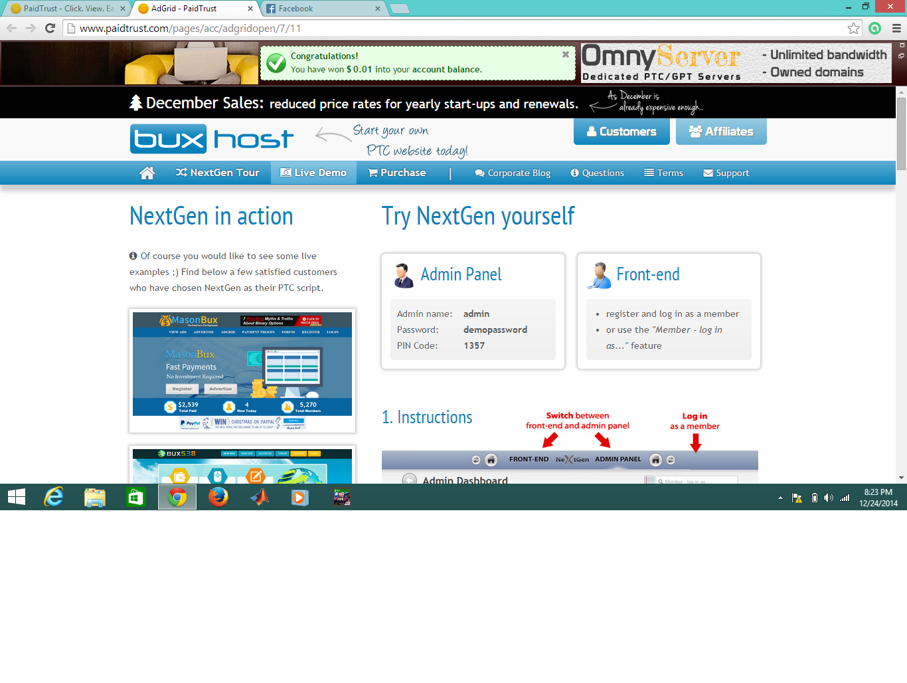Click the December Sales banner
The image size is (907, 683).
pos(448,102)
